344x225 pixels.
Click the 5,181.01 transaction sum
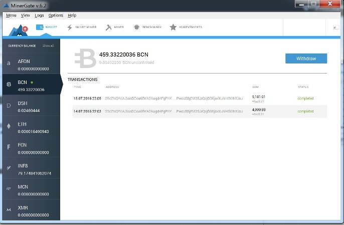(x=259, y=96)
